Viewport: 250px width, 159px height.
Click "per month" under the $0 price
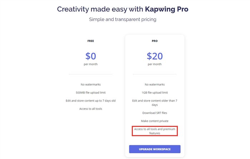pos(91,64)
